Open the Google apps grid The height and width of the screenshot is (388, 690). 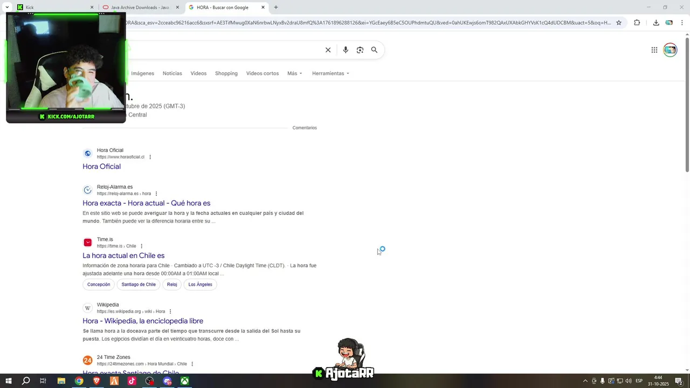(654, 50)
